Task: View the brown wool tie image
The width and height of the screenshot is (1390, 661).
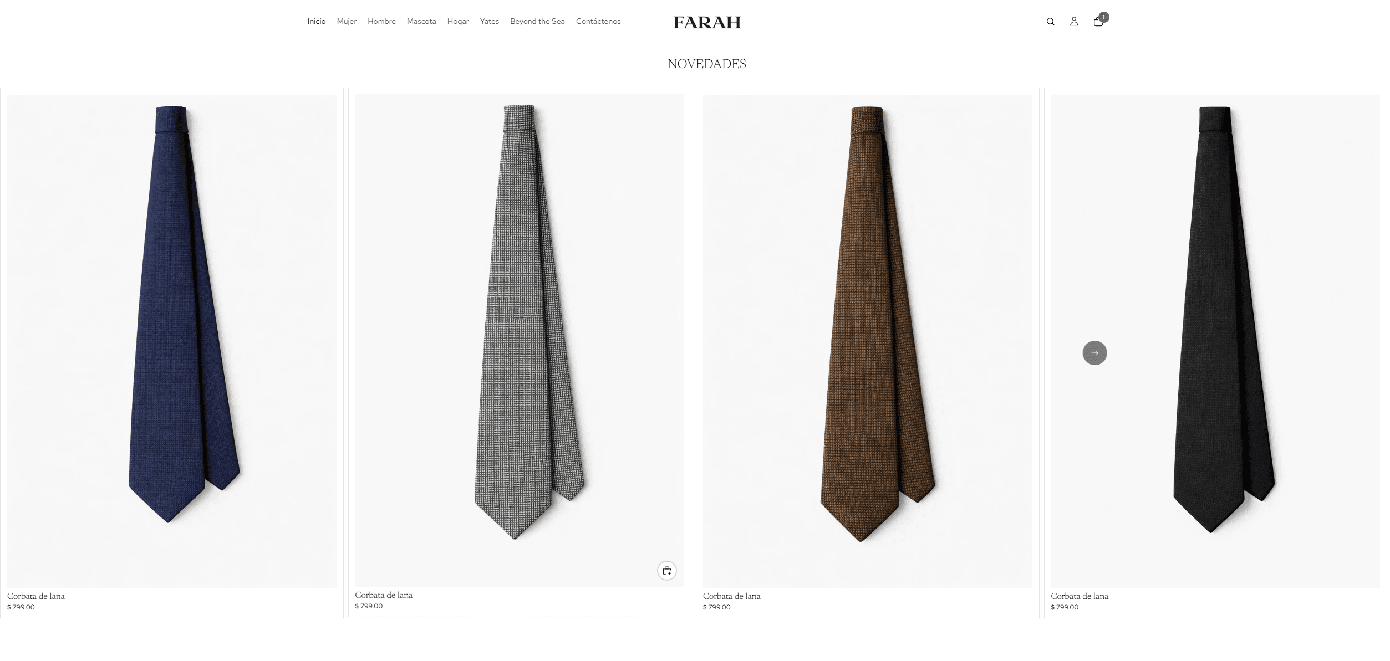Action: (868, 341)
